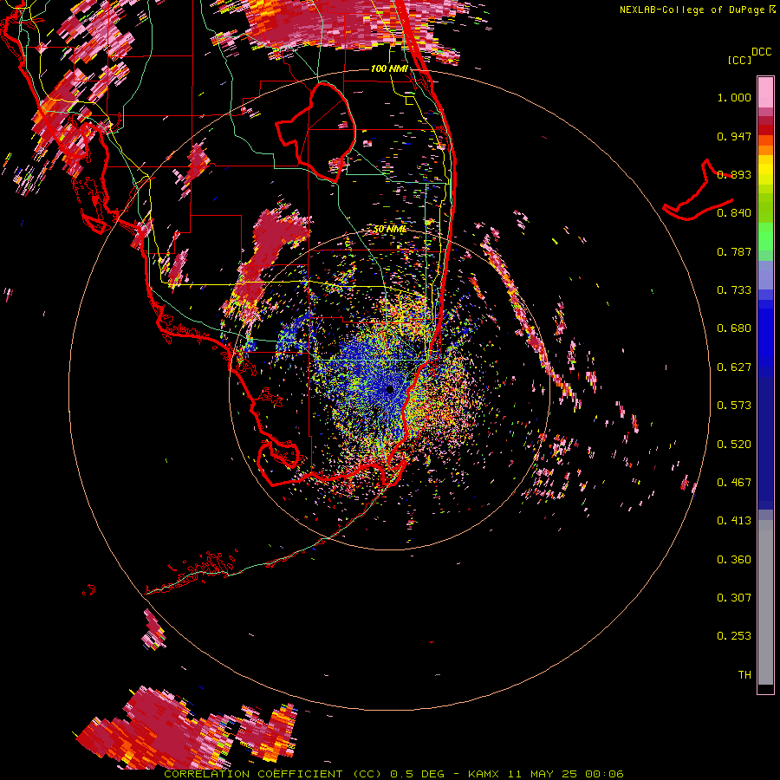Click the 0.360 scale value
The width and height of the screenshot is (780, 780).
click(x=734, y=560)
